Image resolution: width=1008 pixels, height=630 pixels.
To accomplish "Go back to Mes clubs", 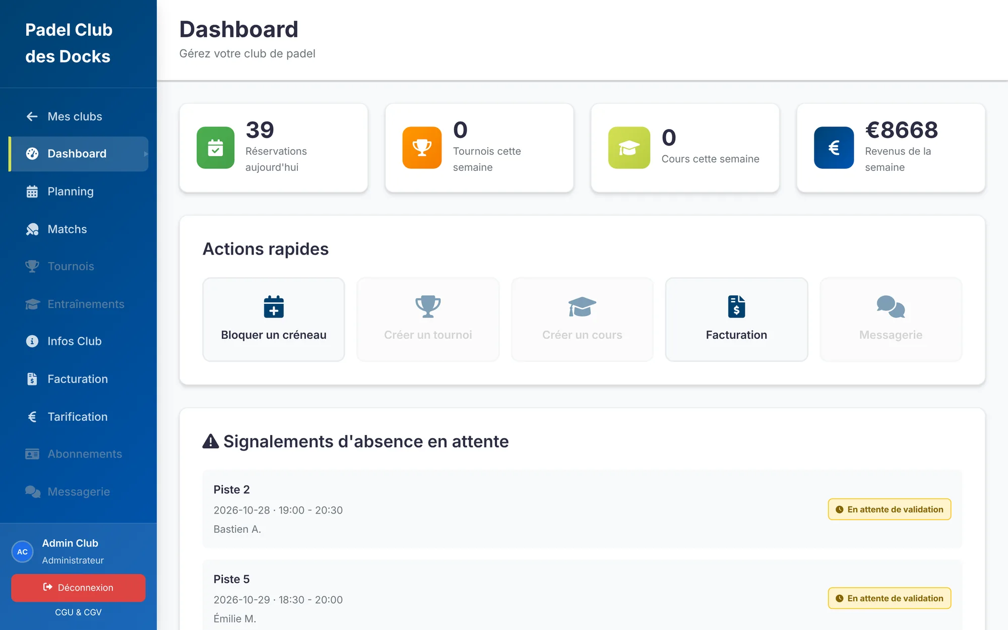I will pyautogui.click(x=79, y=116).
